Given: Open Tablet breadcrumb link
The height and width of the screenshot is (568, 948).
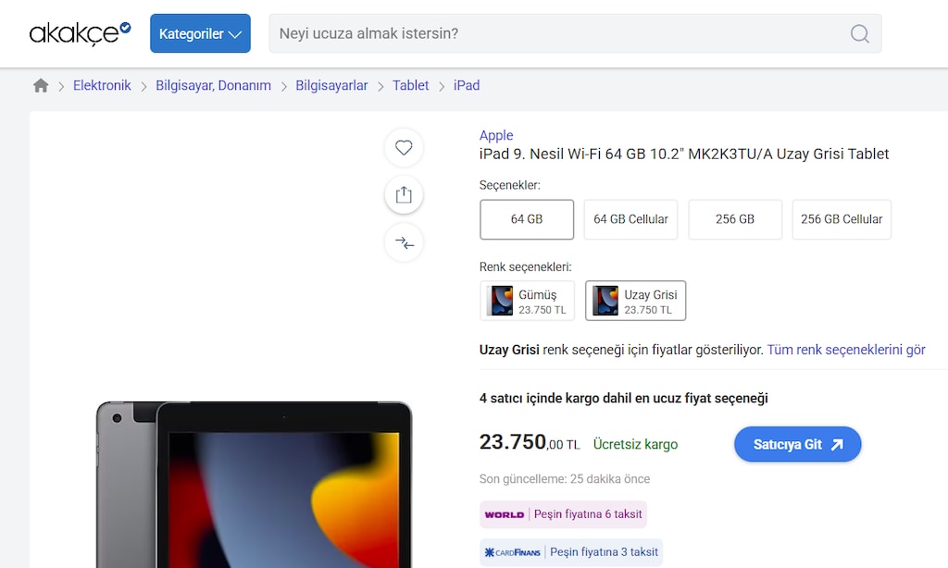Looking at the screenshot, I should [x=410, y=86].
